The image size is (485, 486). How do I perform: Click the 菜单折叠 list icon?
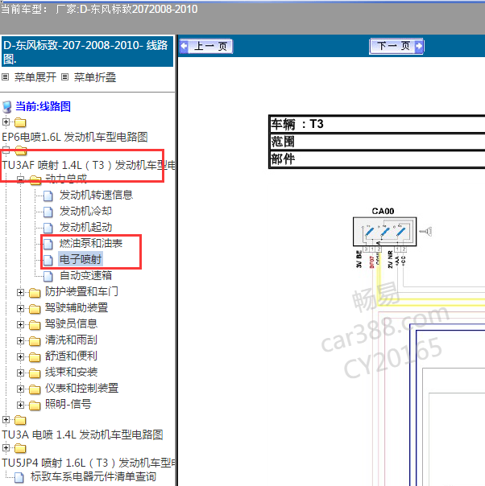point(64,77)
